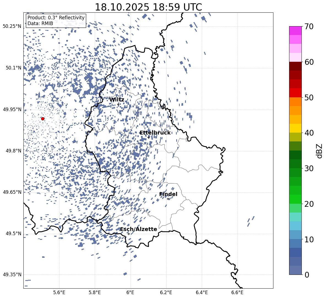The width and height of the screenshot is (326, 298).
Task: Click the 5.6°E longitude label
Action: [x=59, y=292]
